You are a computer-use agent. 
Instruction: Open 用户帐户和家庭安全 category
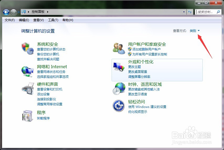[x=147, y=44]
